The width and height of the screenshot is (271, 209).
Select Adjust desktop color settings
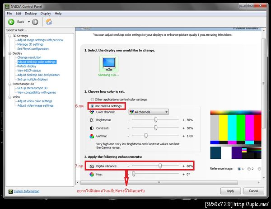(x=37, y=62)
